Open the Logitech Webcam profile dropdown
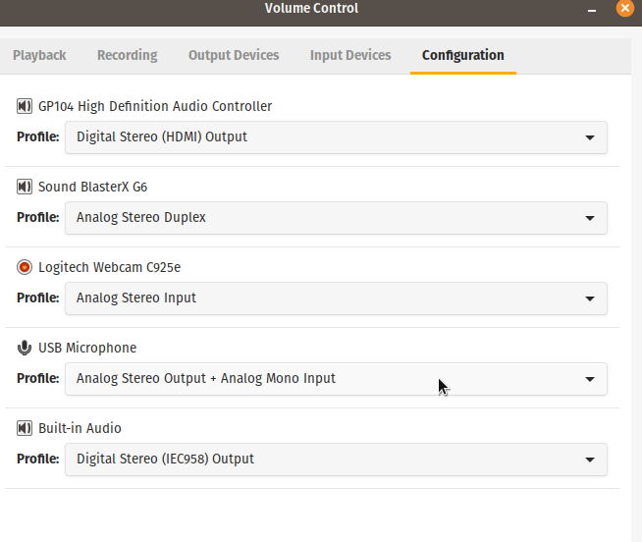The width and height of the screenshot is (642, 542). [x=336, y=298]
